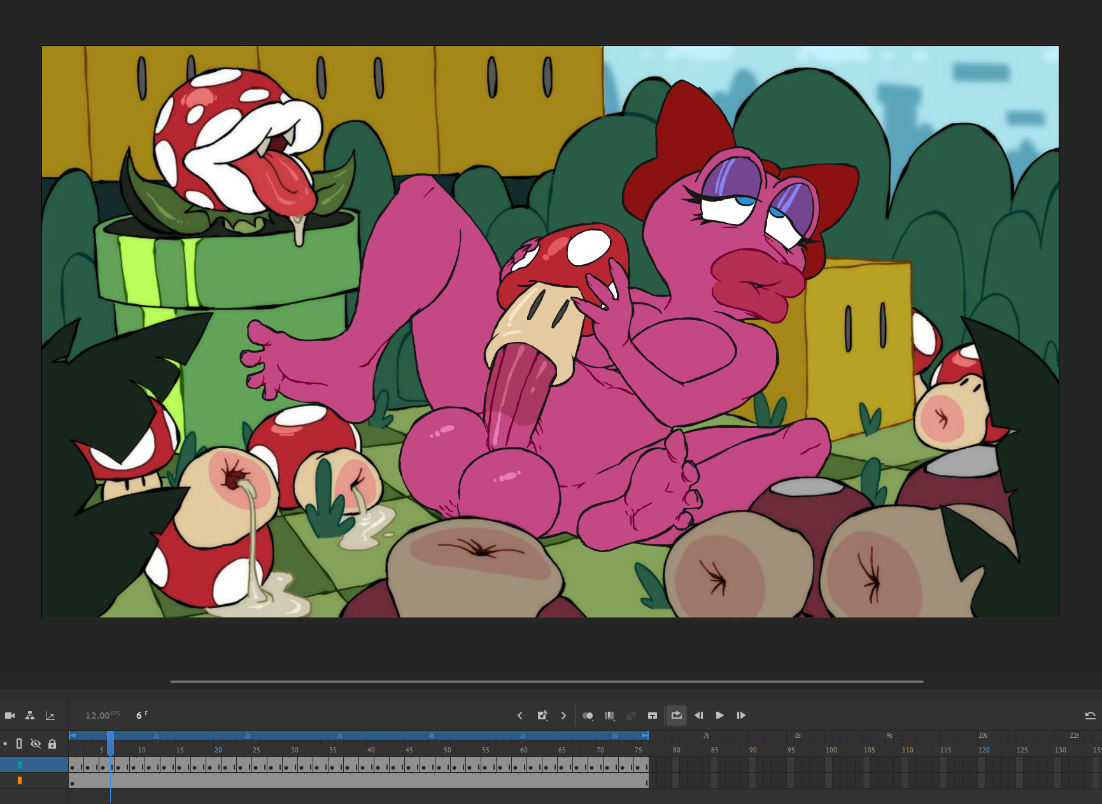Image resolution: width=1102 pixels, height=804 pixels.
Task: Lock all layers with the padlock icon
Action: [x=52, y=744]
